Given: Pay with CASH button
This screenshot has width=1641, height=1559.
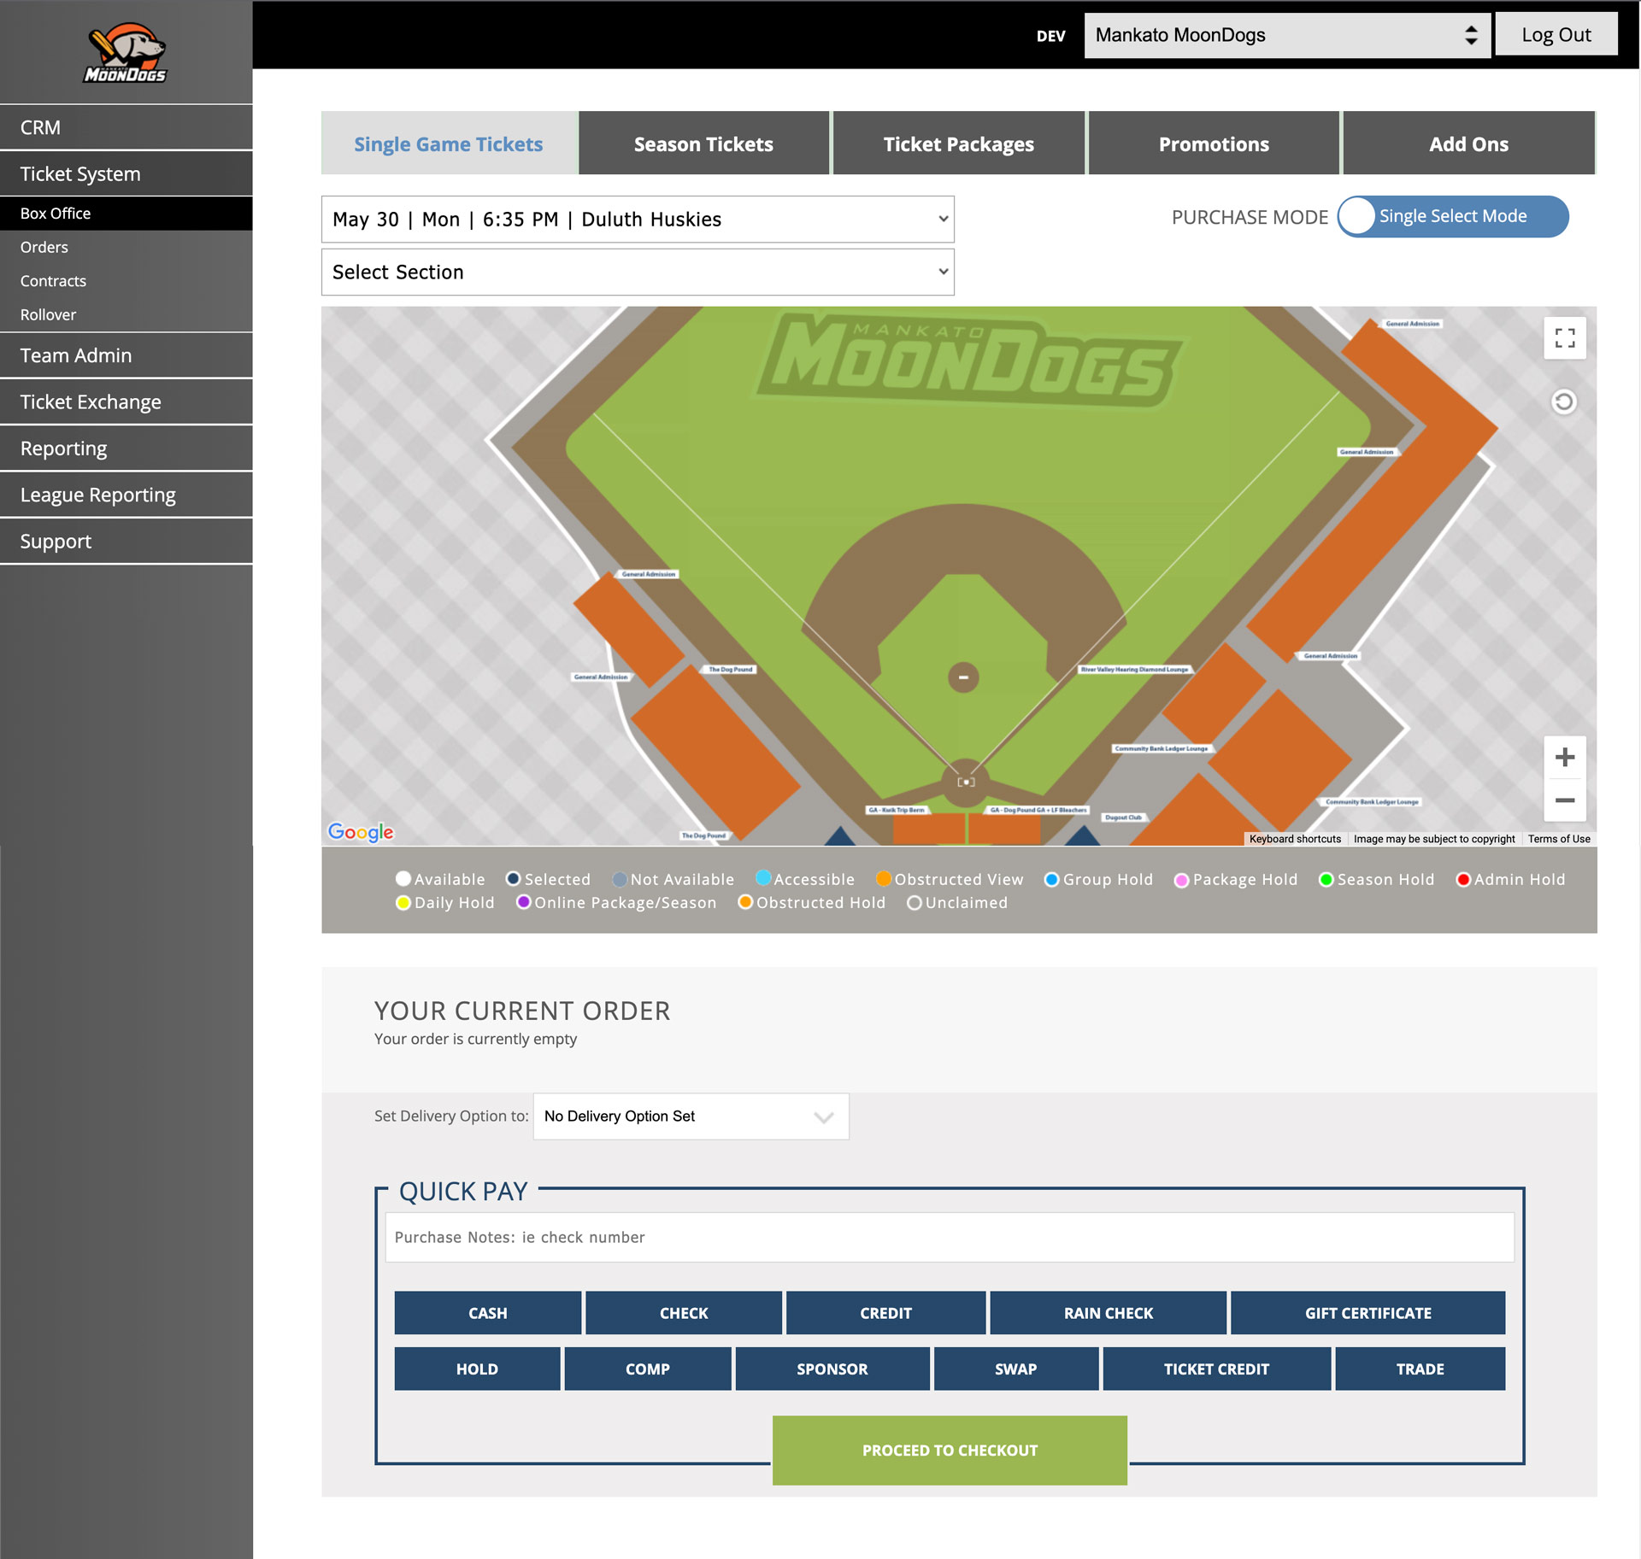Looking at the screenshot, I should pos(488,1313).
